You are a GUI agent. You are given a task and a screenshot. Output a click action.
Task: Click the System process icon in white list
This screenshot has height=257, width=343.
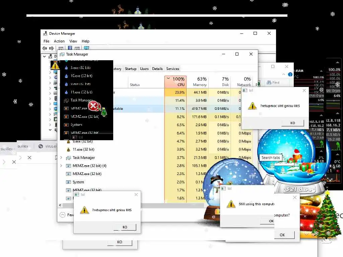[x=68, y=182]
